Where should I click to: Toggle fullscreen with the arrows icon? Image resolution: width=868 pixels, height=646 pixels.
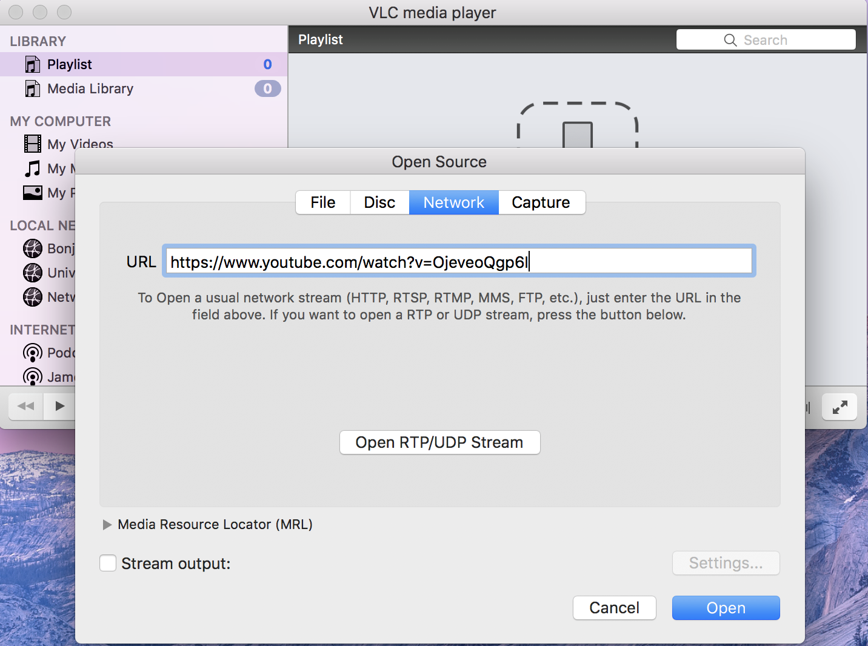[840, 407]
